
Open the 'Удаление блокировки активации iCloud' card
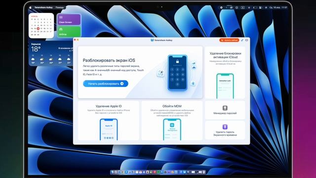(225, 73)
